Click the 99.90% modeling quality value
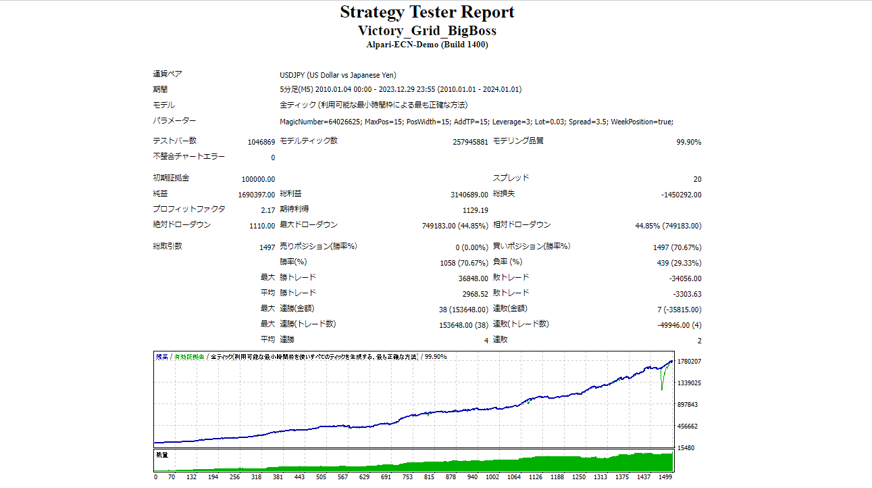The image size is (872, 488). click(x=688, y=142)
